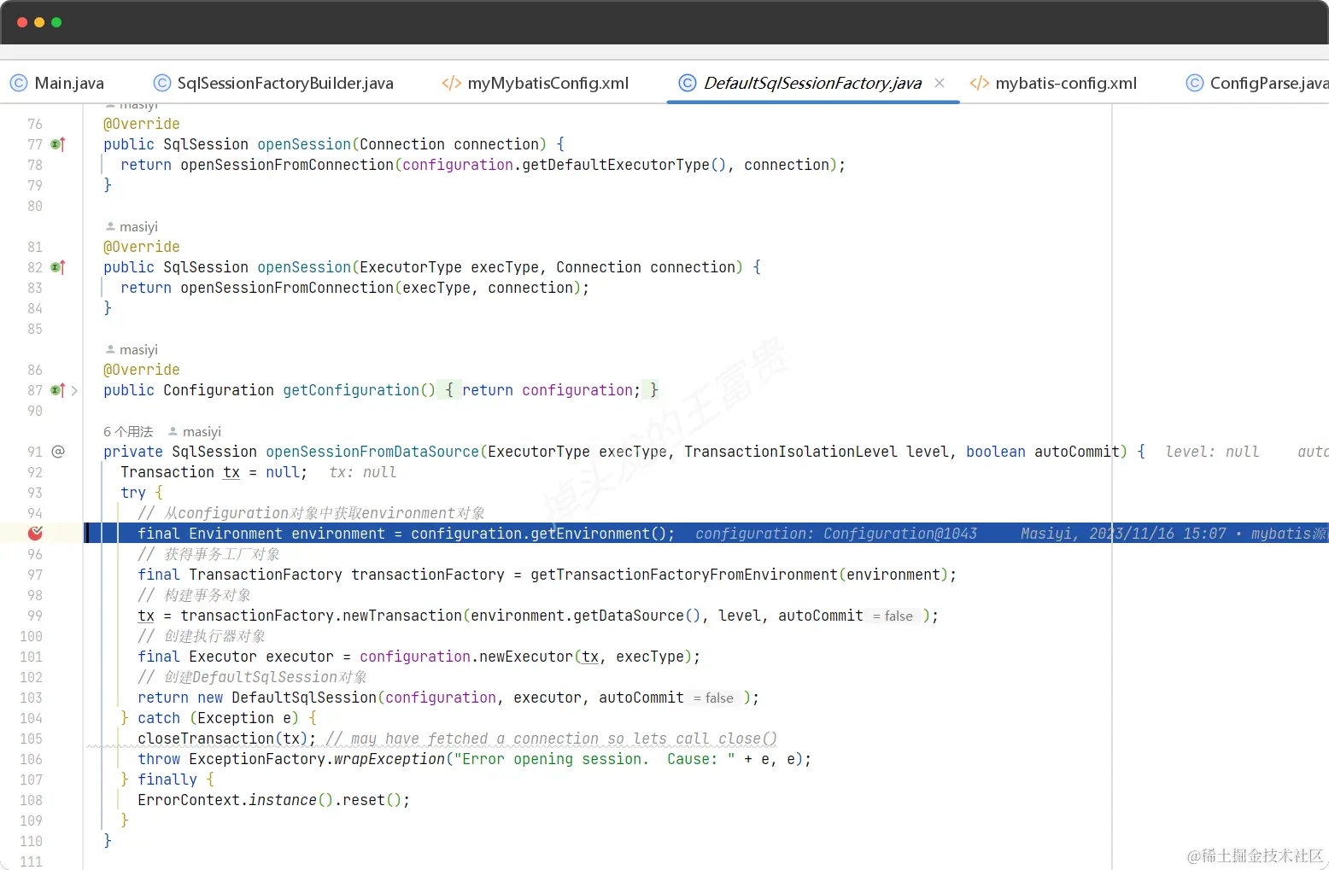Click the 'configuration: Configuration@1043' debug value
The height and width of the screenshot is (870, 1329).
836,534
